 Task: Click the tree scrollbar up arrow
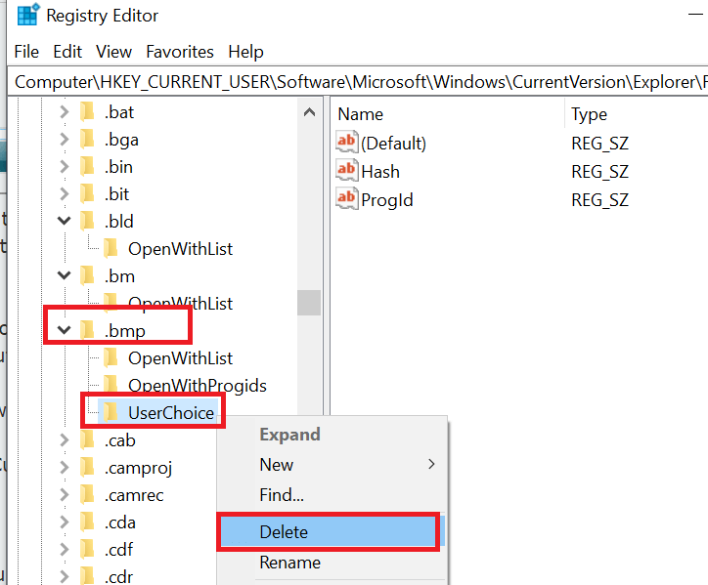click(x=309, y=112)
